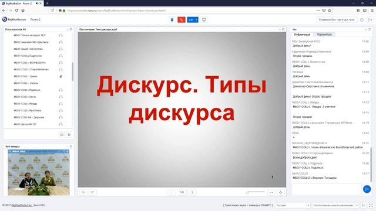The width and height of the screenshot is (376, 211).
Task: Click the fit to width button
Action: click(271, 192)
